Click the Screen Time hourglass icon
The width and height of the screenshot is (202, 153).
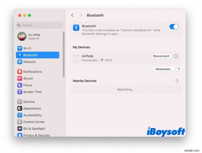pyautogui.click(x=20, y=92)
